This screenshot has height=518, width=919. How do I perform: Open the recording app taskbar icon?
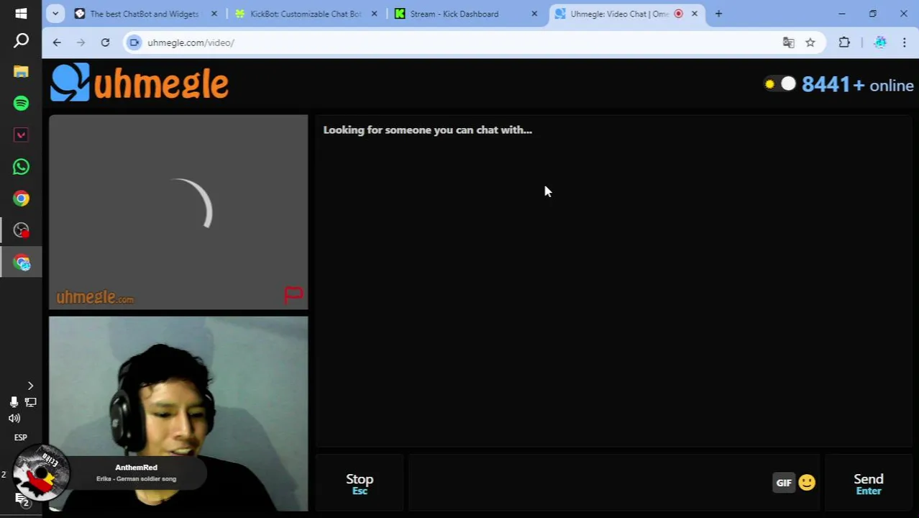21,230
